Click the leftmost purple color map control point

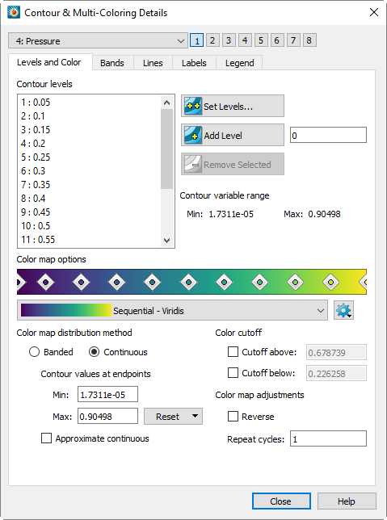pyautogui.click(x=20, y=283)
